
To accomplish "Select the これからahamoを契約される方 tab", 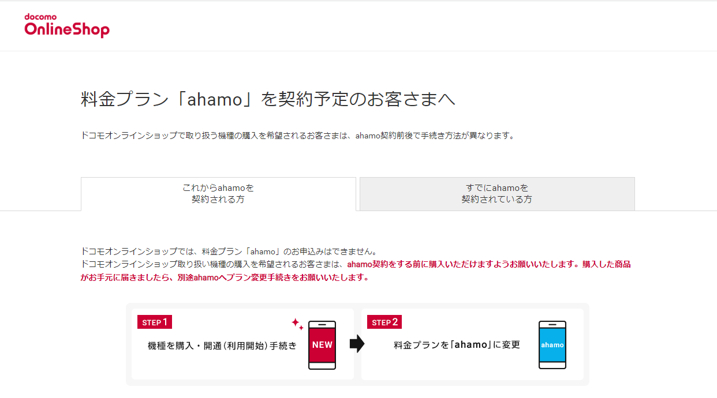I will tap(218, 194).
